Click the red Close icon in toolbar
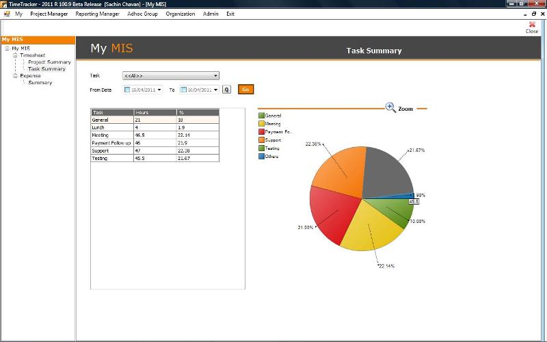 [x=532, y=25]
